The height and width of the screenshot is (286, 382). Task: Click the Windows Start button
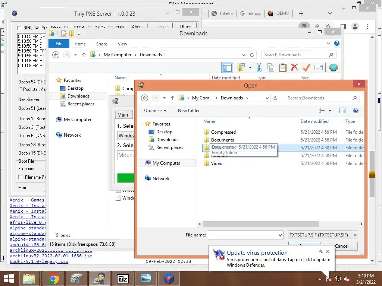(x=9, y=279)
